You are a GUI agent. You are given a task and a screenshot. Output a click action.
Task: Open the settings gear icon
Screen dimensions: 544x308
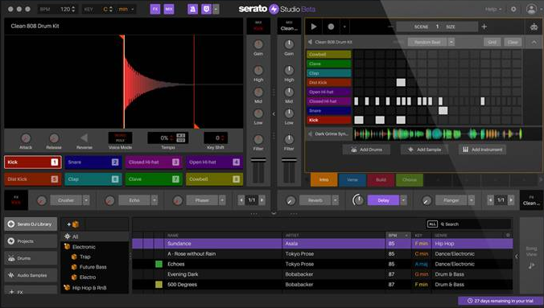[513, 9]
